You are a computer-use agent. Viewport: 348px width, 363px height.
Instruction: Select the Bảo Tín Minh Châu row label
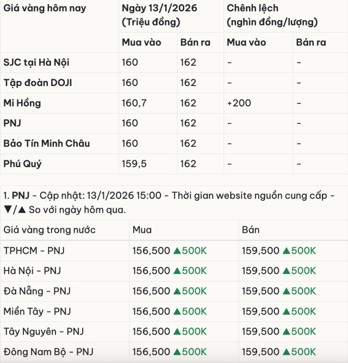coord(47,143)
